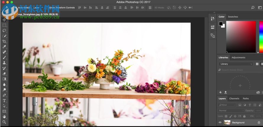The width and height of the screenshot is (263, 127).
Task: Select the Rectangle shape tool
Action: coord(4,111)
